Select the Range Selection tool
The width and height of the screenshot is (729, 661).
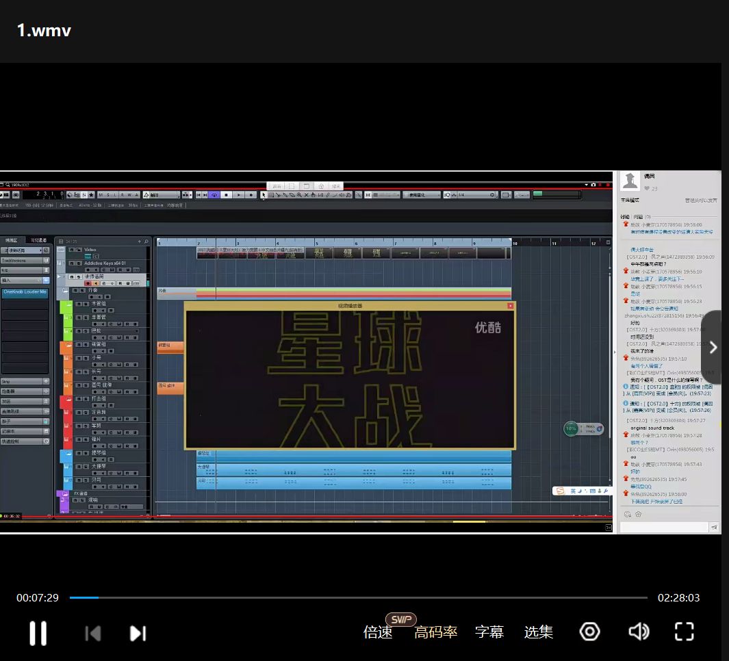tap(271, 195)
